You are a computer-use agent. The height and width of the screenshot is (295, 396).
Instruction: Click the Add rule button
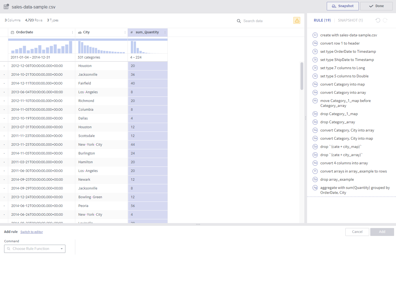[382, 232]
